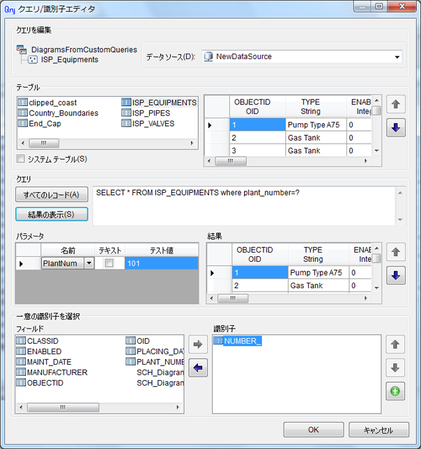Image resolution: width=421 pixels, height=449 pixels.
Task: Click the row 3 Gas Tank cell in preview
Action: 316,150
